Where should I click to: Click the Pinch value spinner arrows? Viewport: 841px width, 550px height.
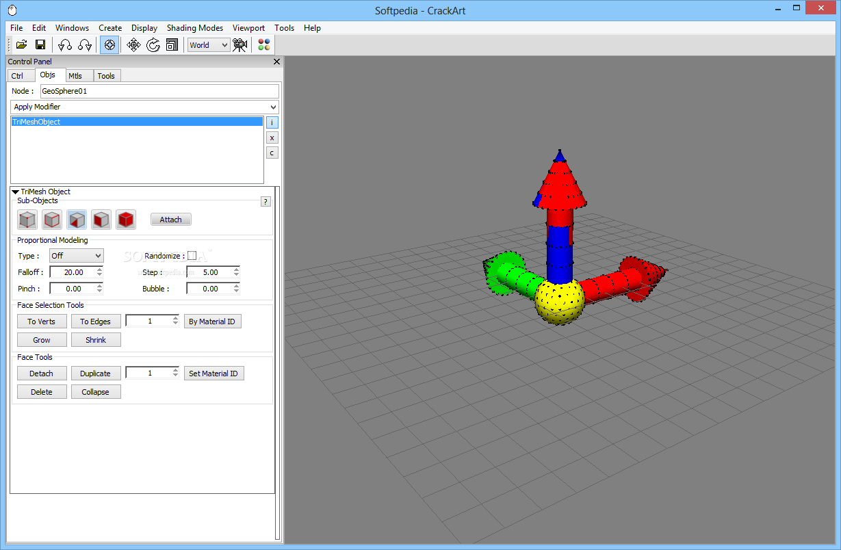[x=100, y=289]
